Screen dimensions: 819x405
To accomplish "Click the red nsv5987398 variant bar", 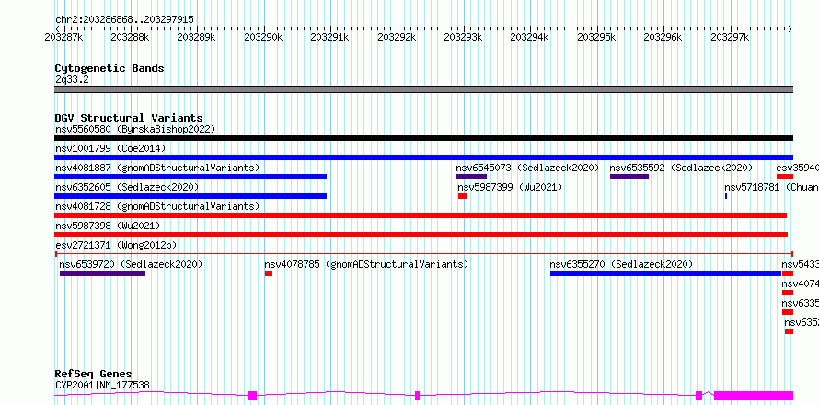I will (x=421, y=235).
